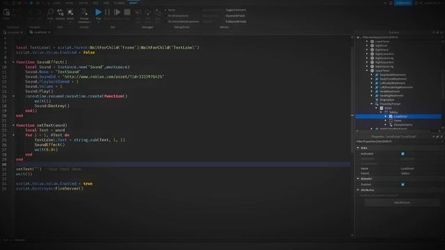The width and height of the screenshot is (445, 250).
Task: Click the Filter Properties search field
Action: (x=398, y=142)
